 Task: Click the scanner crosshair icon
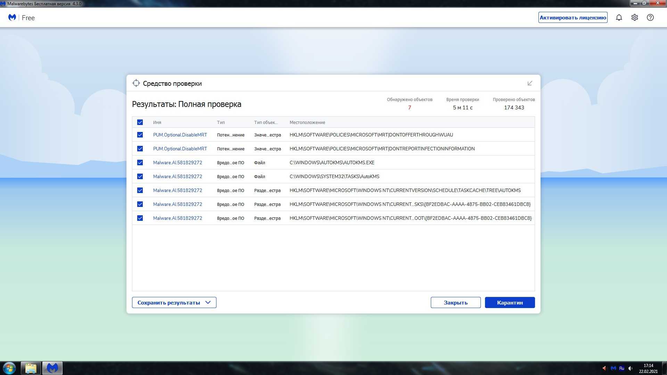click(136, 83)
